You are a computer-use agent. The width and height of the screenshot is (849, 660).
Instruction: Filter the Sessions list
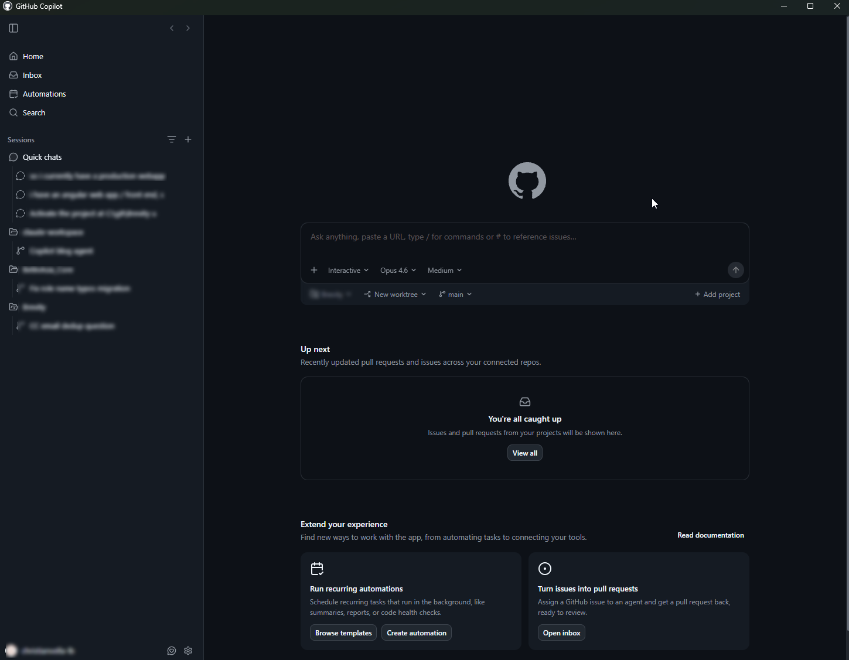[172, 139]
